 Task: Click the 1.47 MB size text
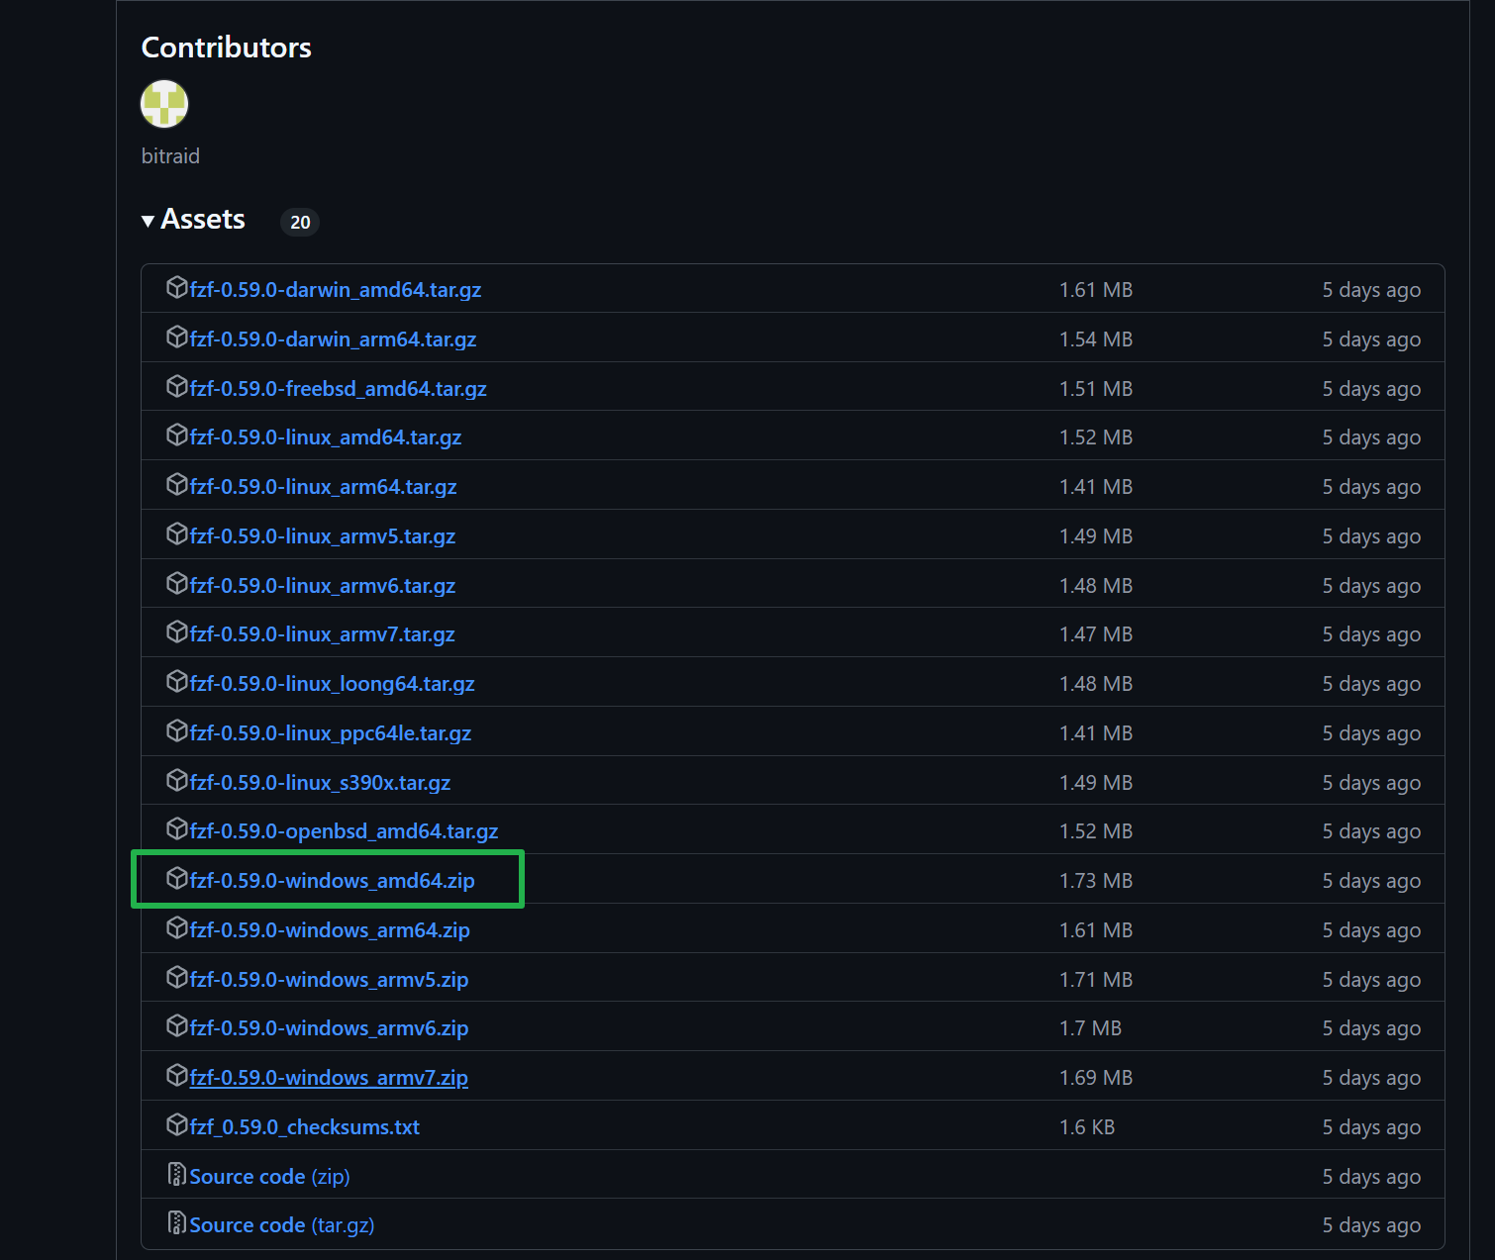1096,634
